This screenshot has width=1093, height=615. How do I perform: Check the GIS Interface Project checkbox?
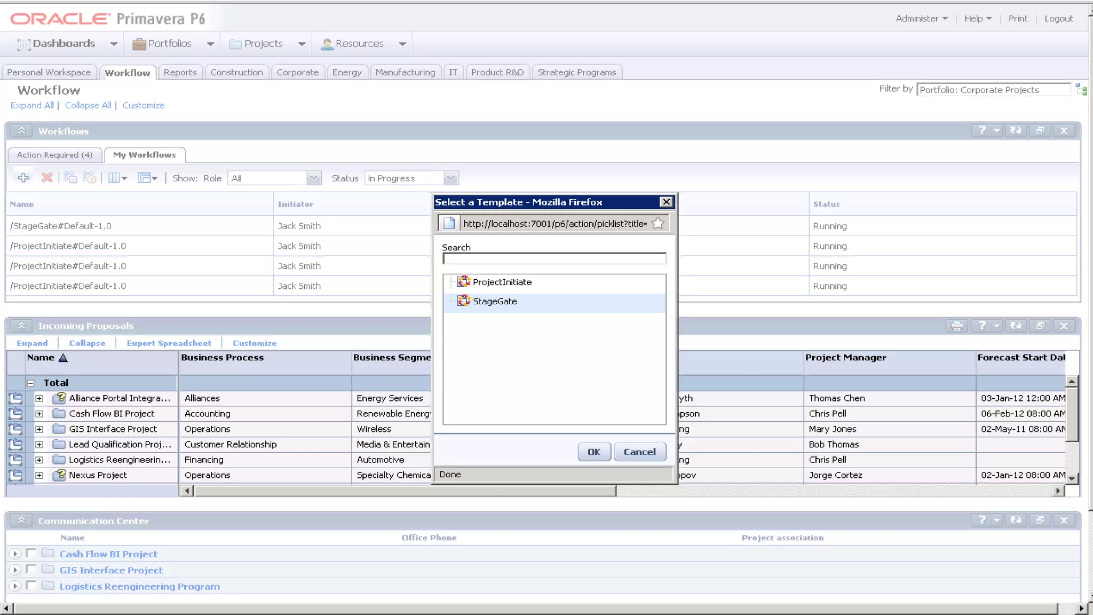[31, 569]
